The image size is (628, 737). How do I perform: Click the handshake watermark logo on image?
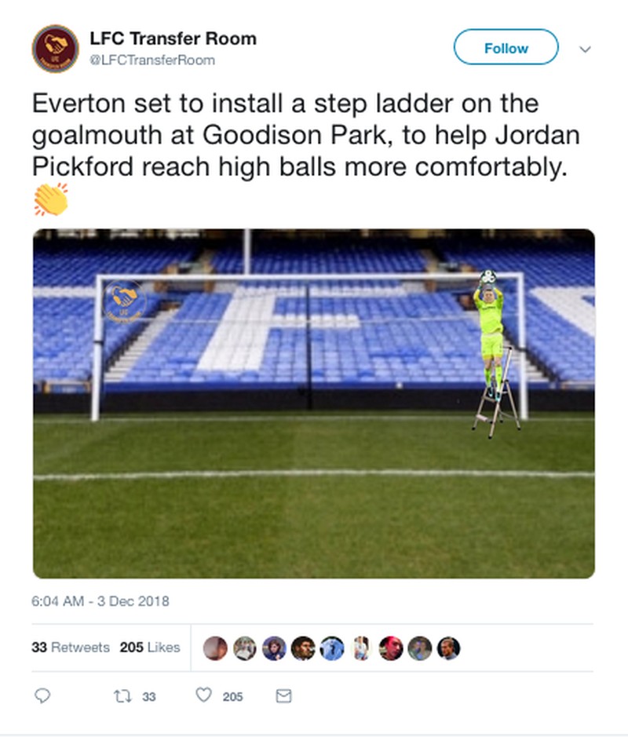tap(125, 301)
